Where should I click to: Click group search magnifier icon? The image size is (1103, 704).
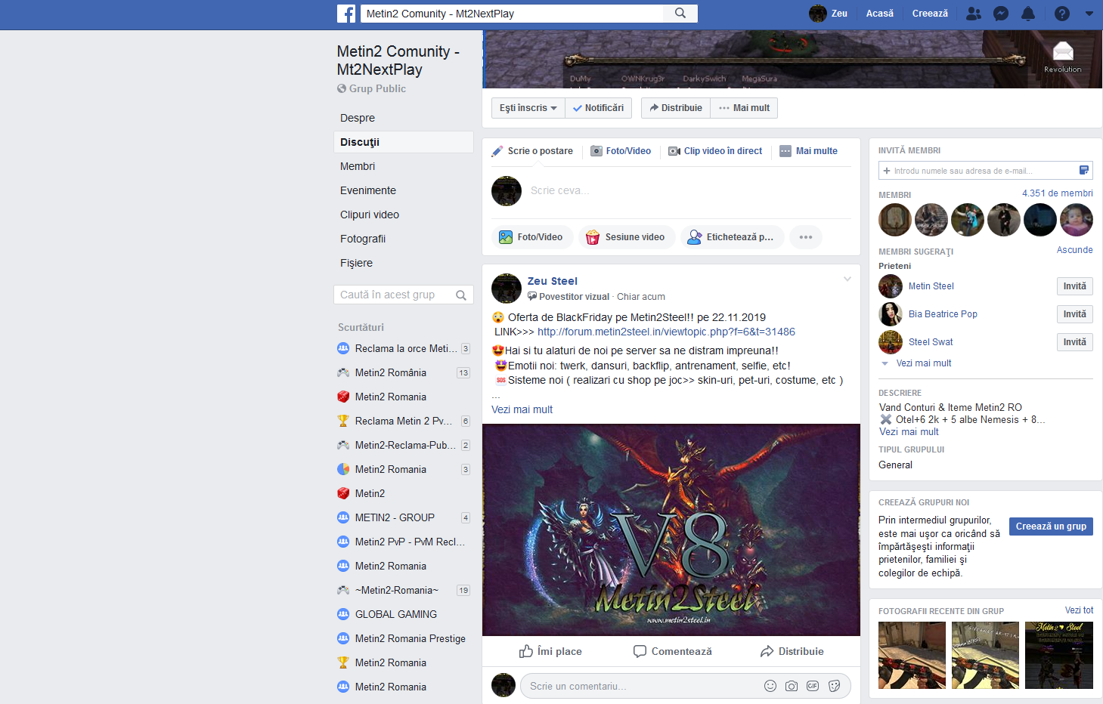(461, 295)
